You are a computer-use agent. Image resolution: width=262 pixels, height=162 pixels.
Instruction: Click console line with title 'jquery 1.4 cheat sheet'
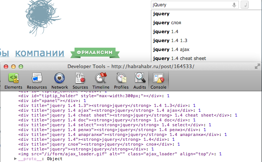coord(128,115)
